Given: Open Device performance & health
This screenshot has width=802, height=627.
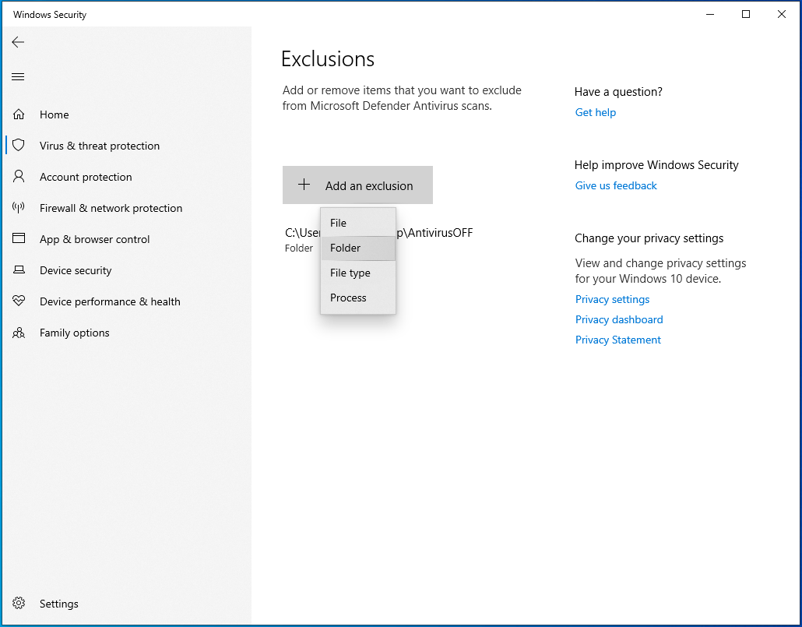Looking at the screenshot, I should click(111, 301).
